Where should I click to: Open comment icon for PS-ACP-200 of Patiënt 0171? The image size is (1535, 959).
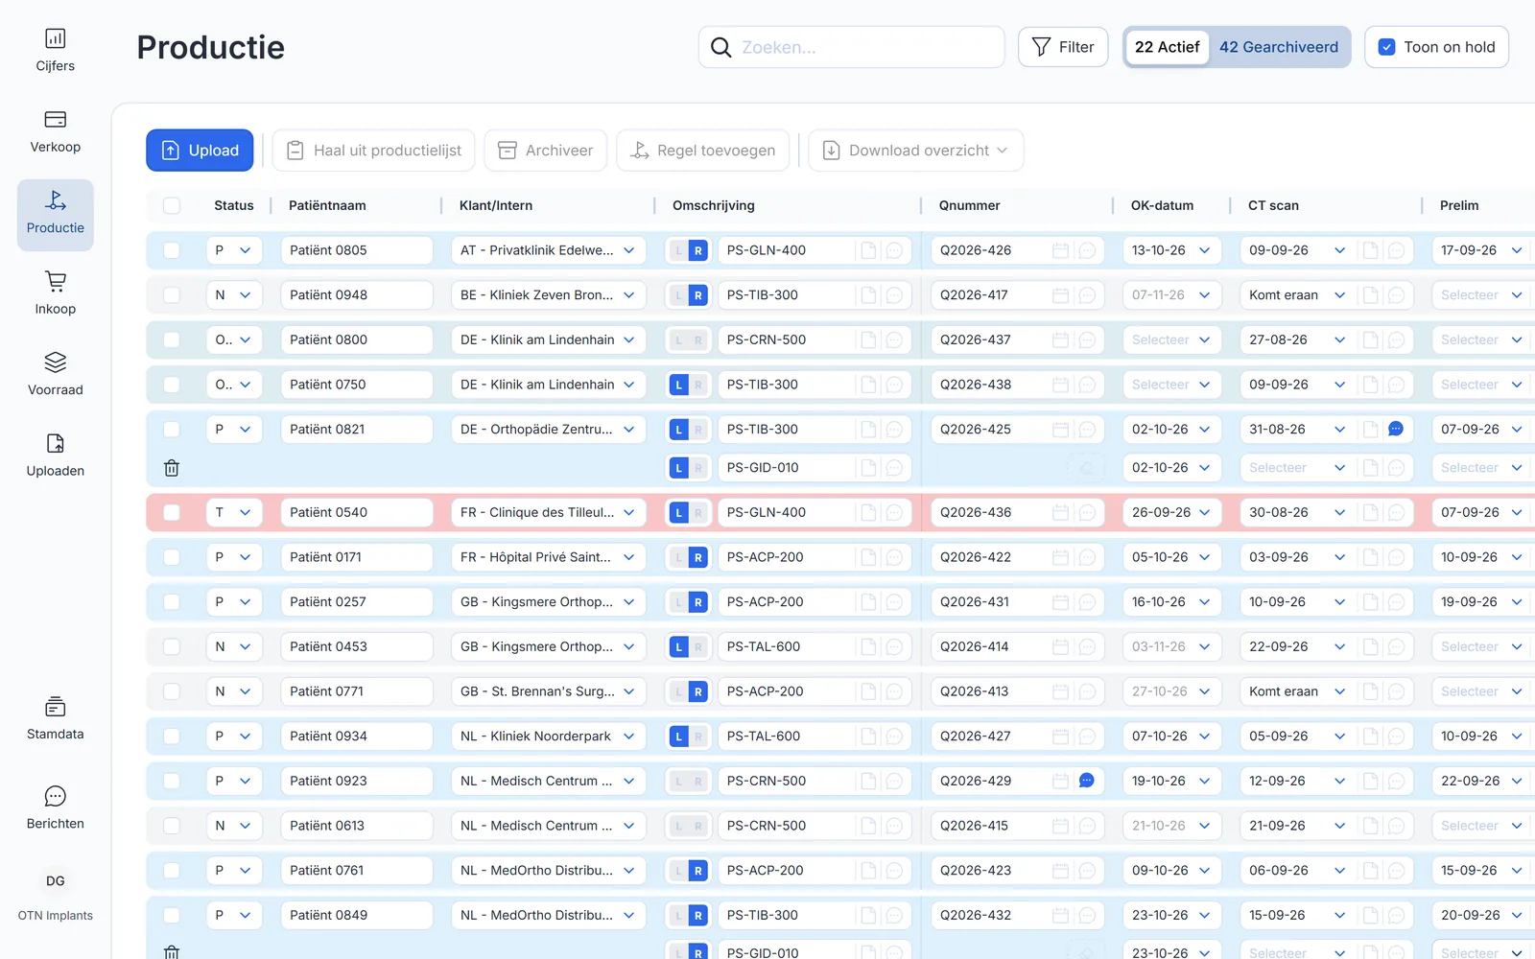(894, 557)
